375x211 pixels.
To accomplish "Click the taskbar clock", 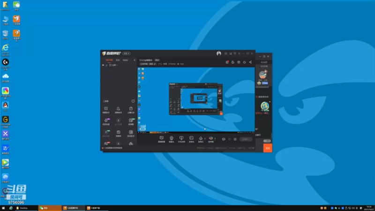I will point(369,208).
